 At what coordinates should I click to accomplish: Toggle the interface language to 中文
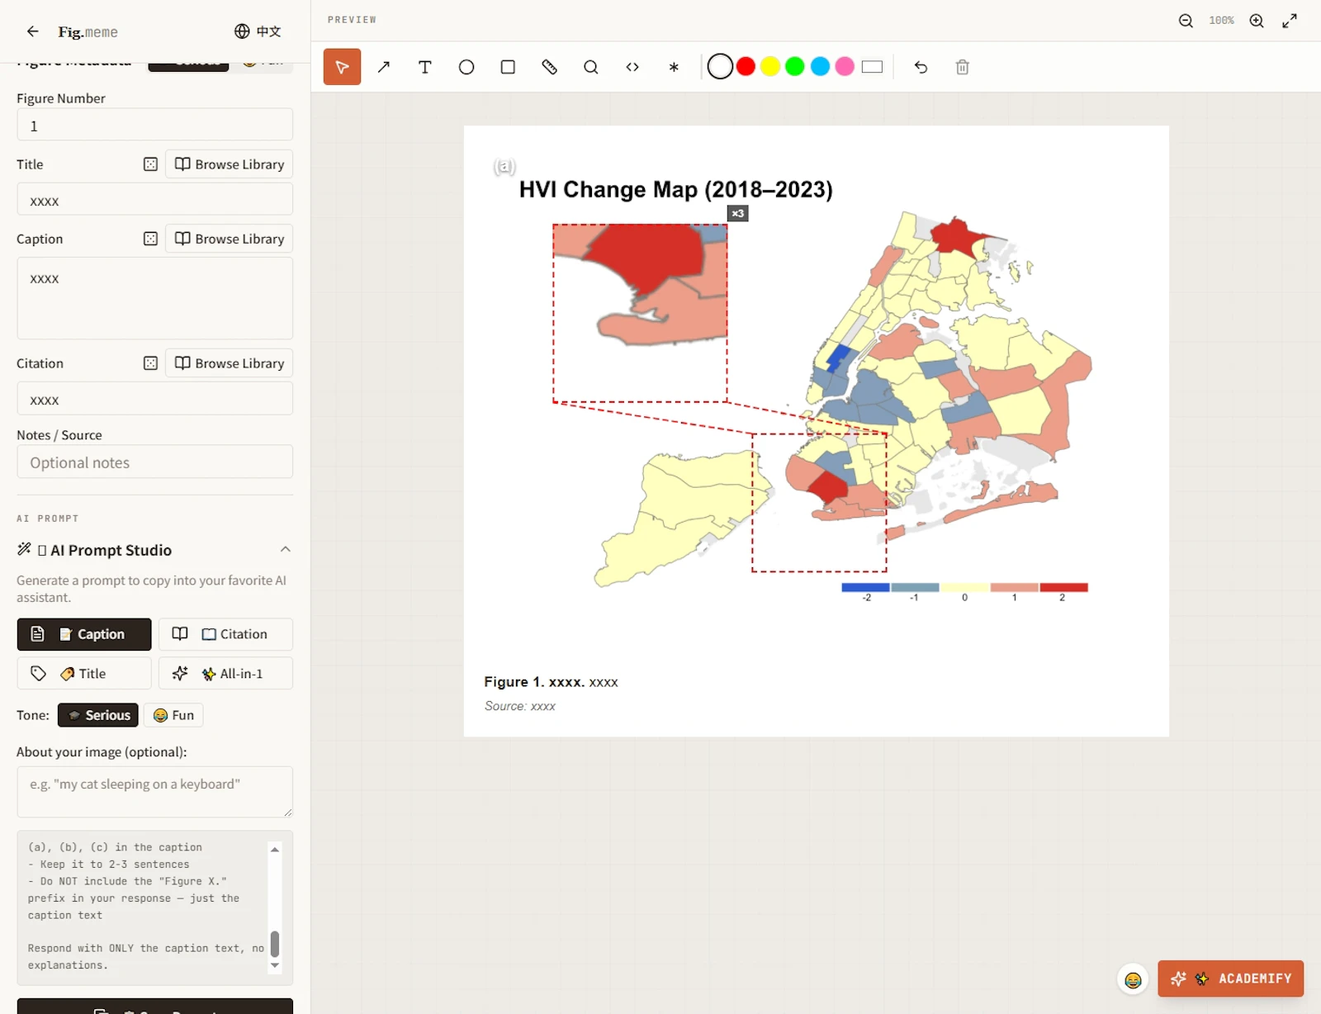pos(258,31)
